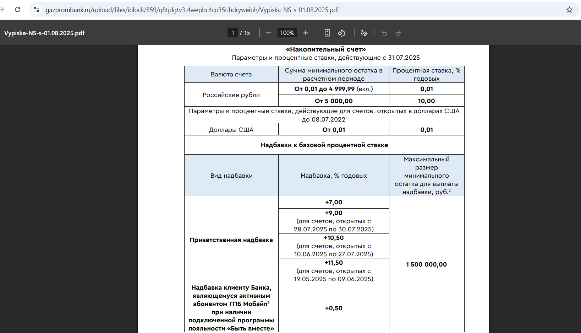Rotate the PDF counterclockwise
This screenshot has height=333, width=581.
click(341, 33)
